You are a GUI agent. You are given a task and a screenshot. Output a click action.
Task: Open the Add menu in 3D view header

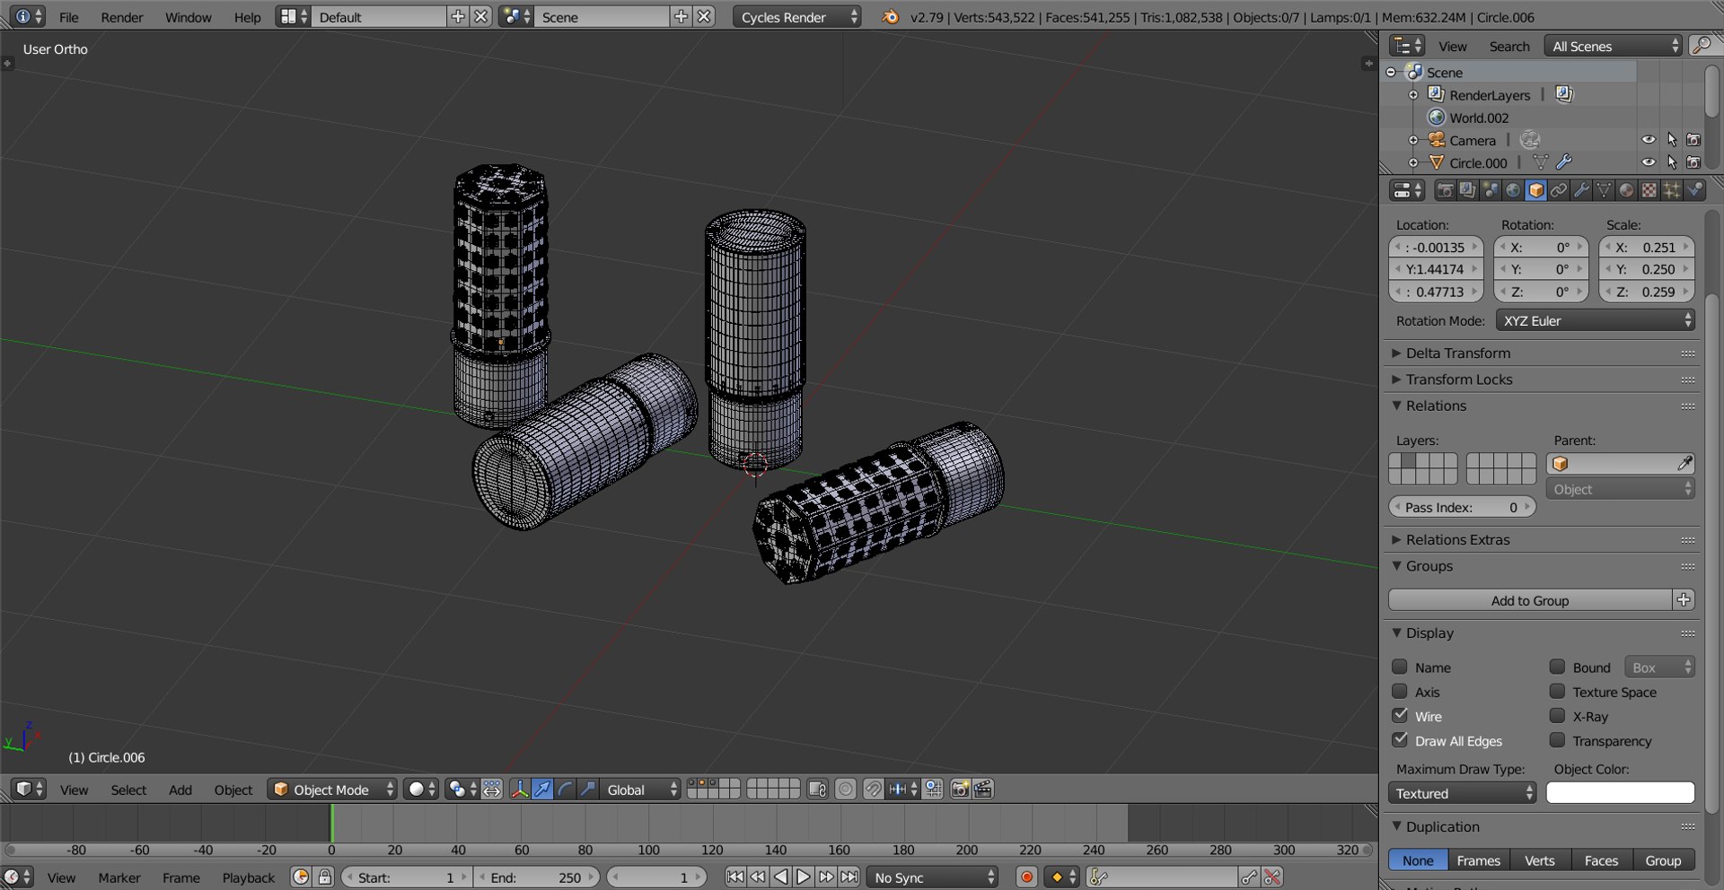click(180, 790)
